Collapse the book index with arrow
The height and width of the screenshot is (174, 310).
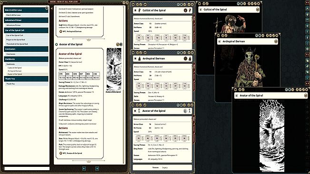tap(51, 9)
